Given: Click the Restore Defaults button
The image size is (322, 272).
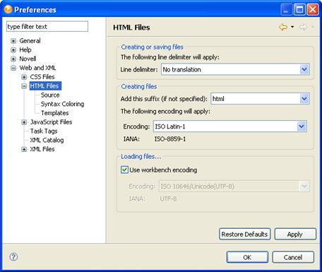Looking at the screenshot, I should pos(245,235).
